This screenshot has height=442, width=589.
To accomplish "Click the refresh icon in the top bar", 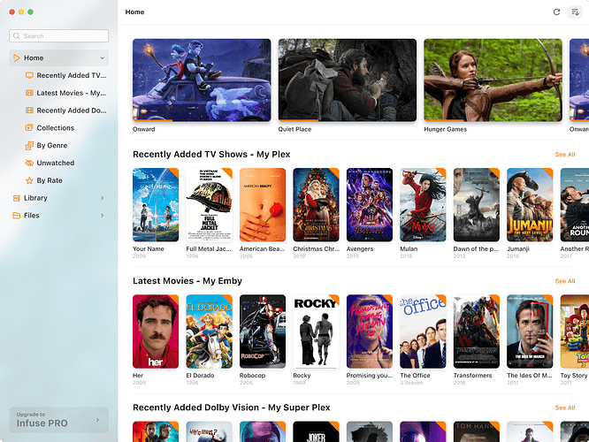I will [x=556, y=12].
